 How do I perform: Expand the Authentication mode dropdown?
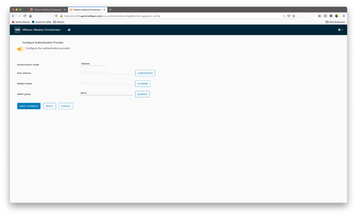[93, 64]
